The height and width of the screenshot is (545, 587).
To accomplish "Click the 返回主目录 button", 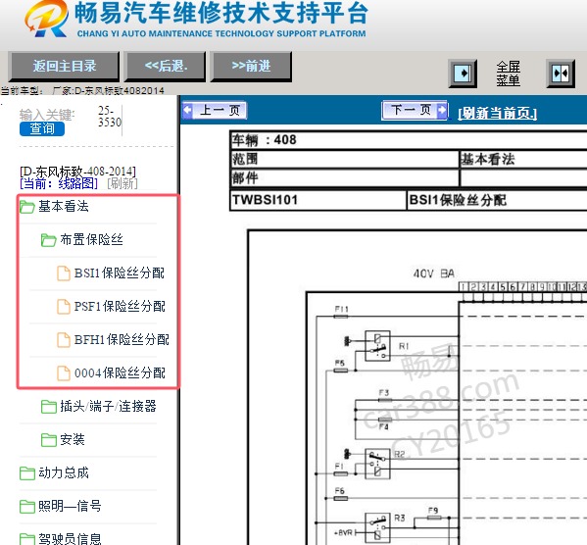I will pyautogui.click(x=64, y=67).
